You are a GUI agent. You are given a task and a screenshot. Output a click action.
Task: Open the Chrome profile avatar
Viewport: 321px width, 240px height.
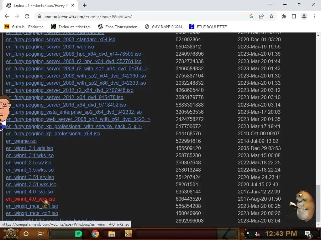[304, 16]
